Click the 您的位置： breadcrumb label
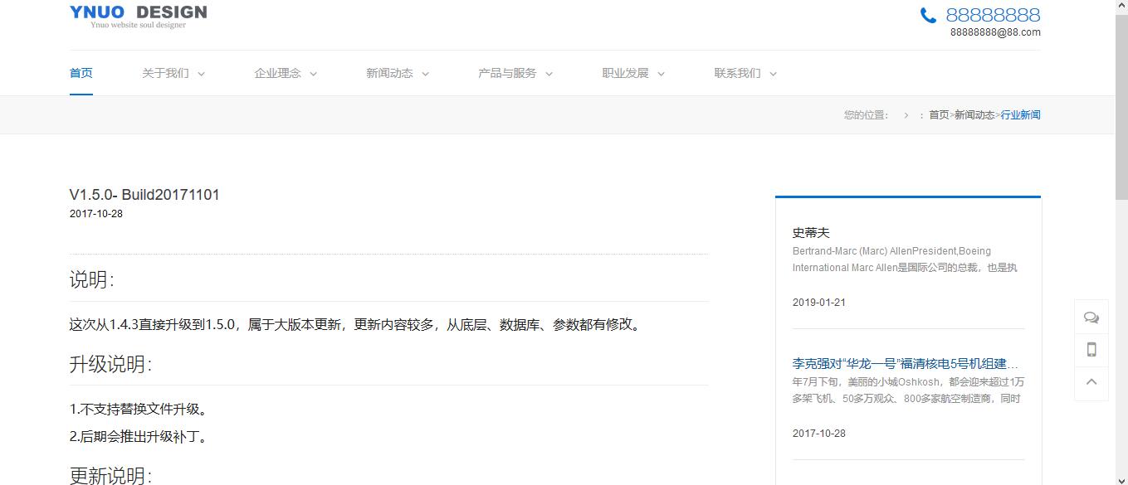Image resolution: width=1128 pixels, height=485 pixels. click(x=866, y=115)
